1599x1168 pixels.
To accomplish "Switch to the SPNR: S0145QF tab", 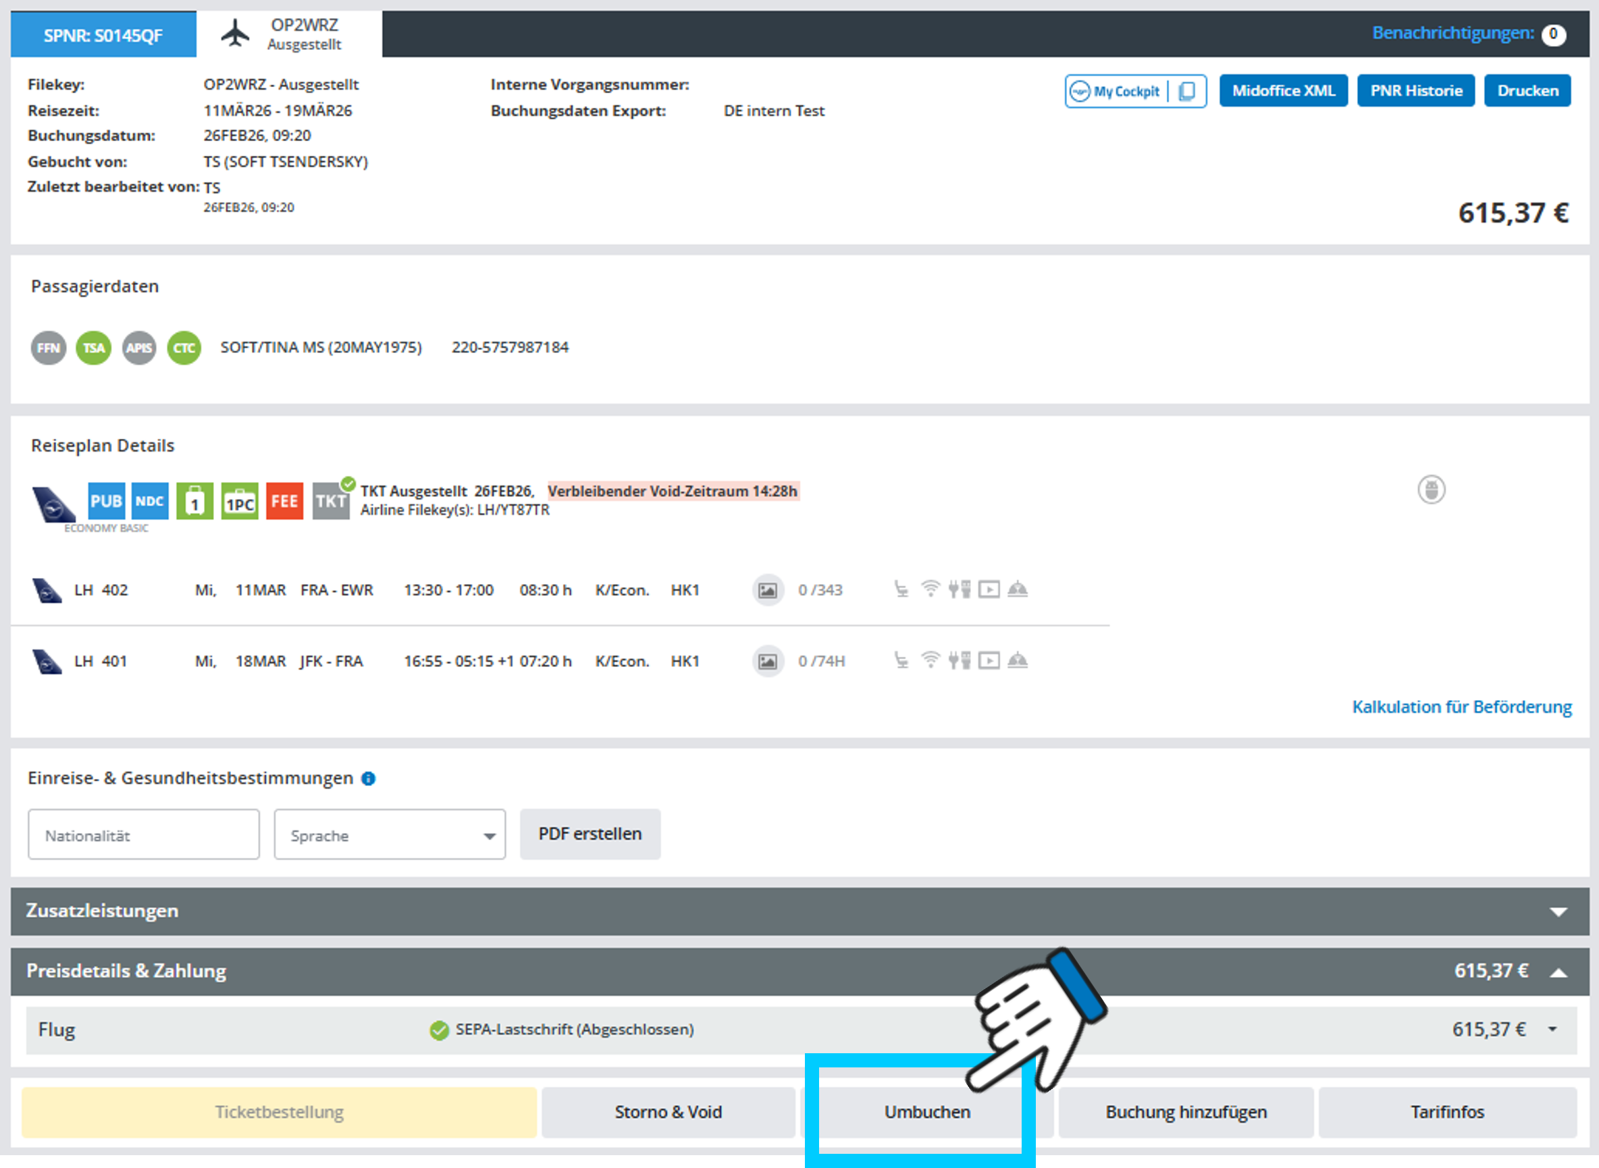I will click(x=103, y=34).
